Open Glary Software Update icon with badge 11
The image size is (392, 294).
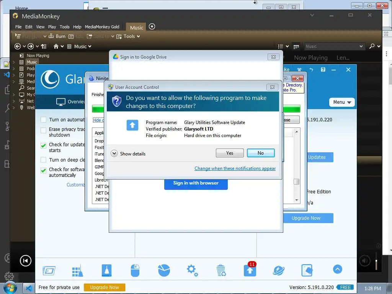pos(250,270)
